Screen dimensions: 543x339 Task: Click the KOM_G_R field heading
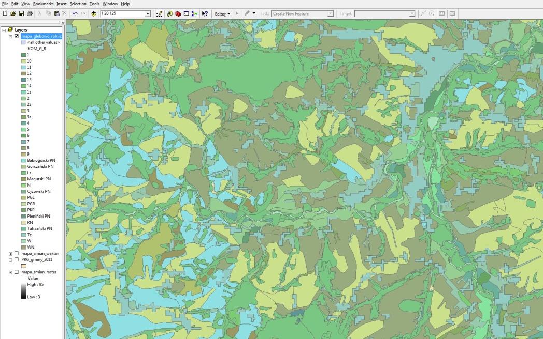click(x=37, y=49)
